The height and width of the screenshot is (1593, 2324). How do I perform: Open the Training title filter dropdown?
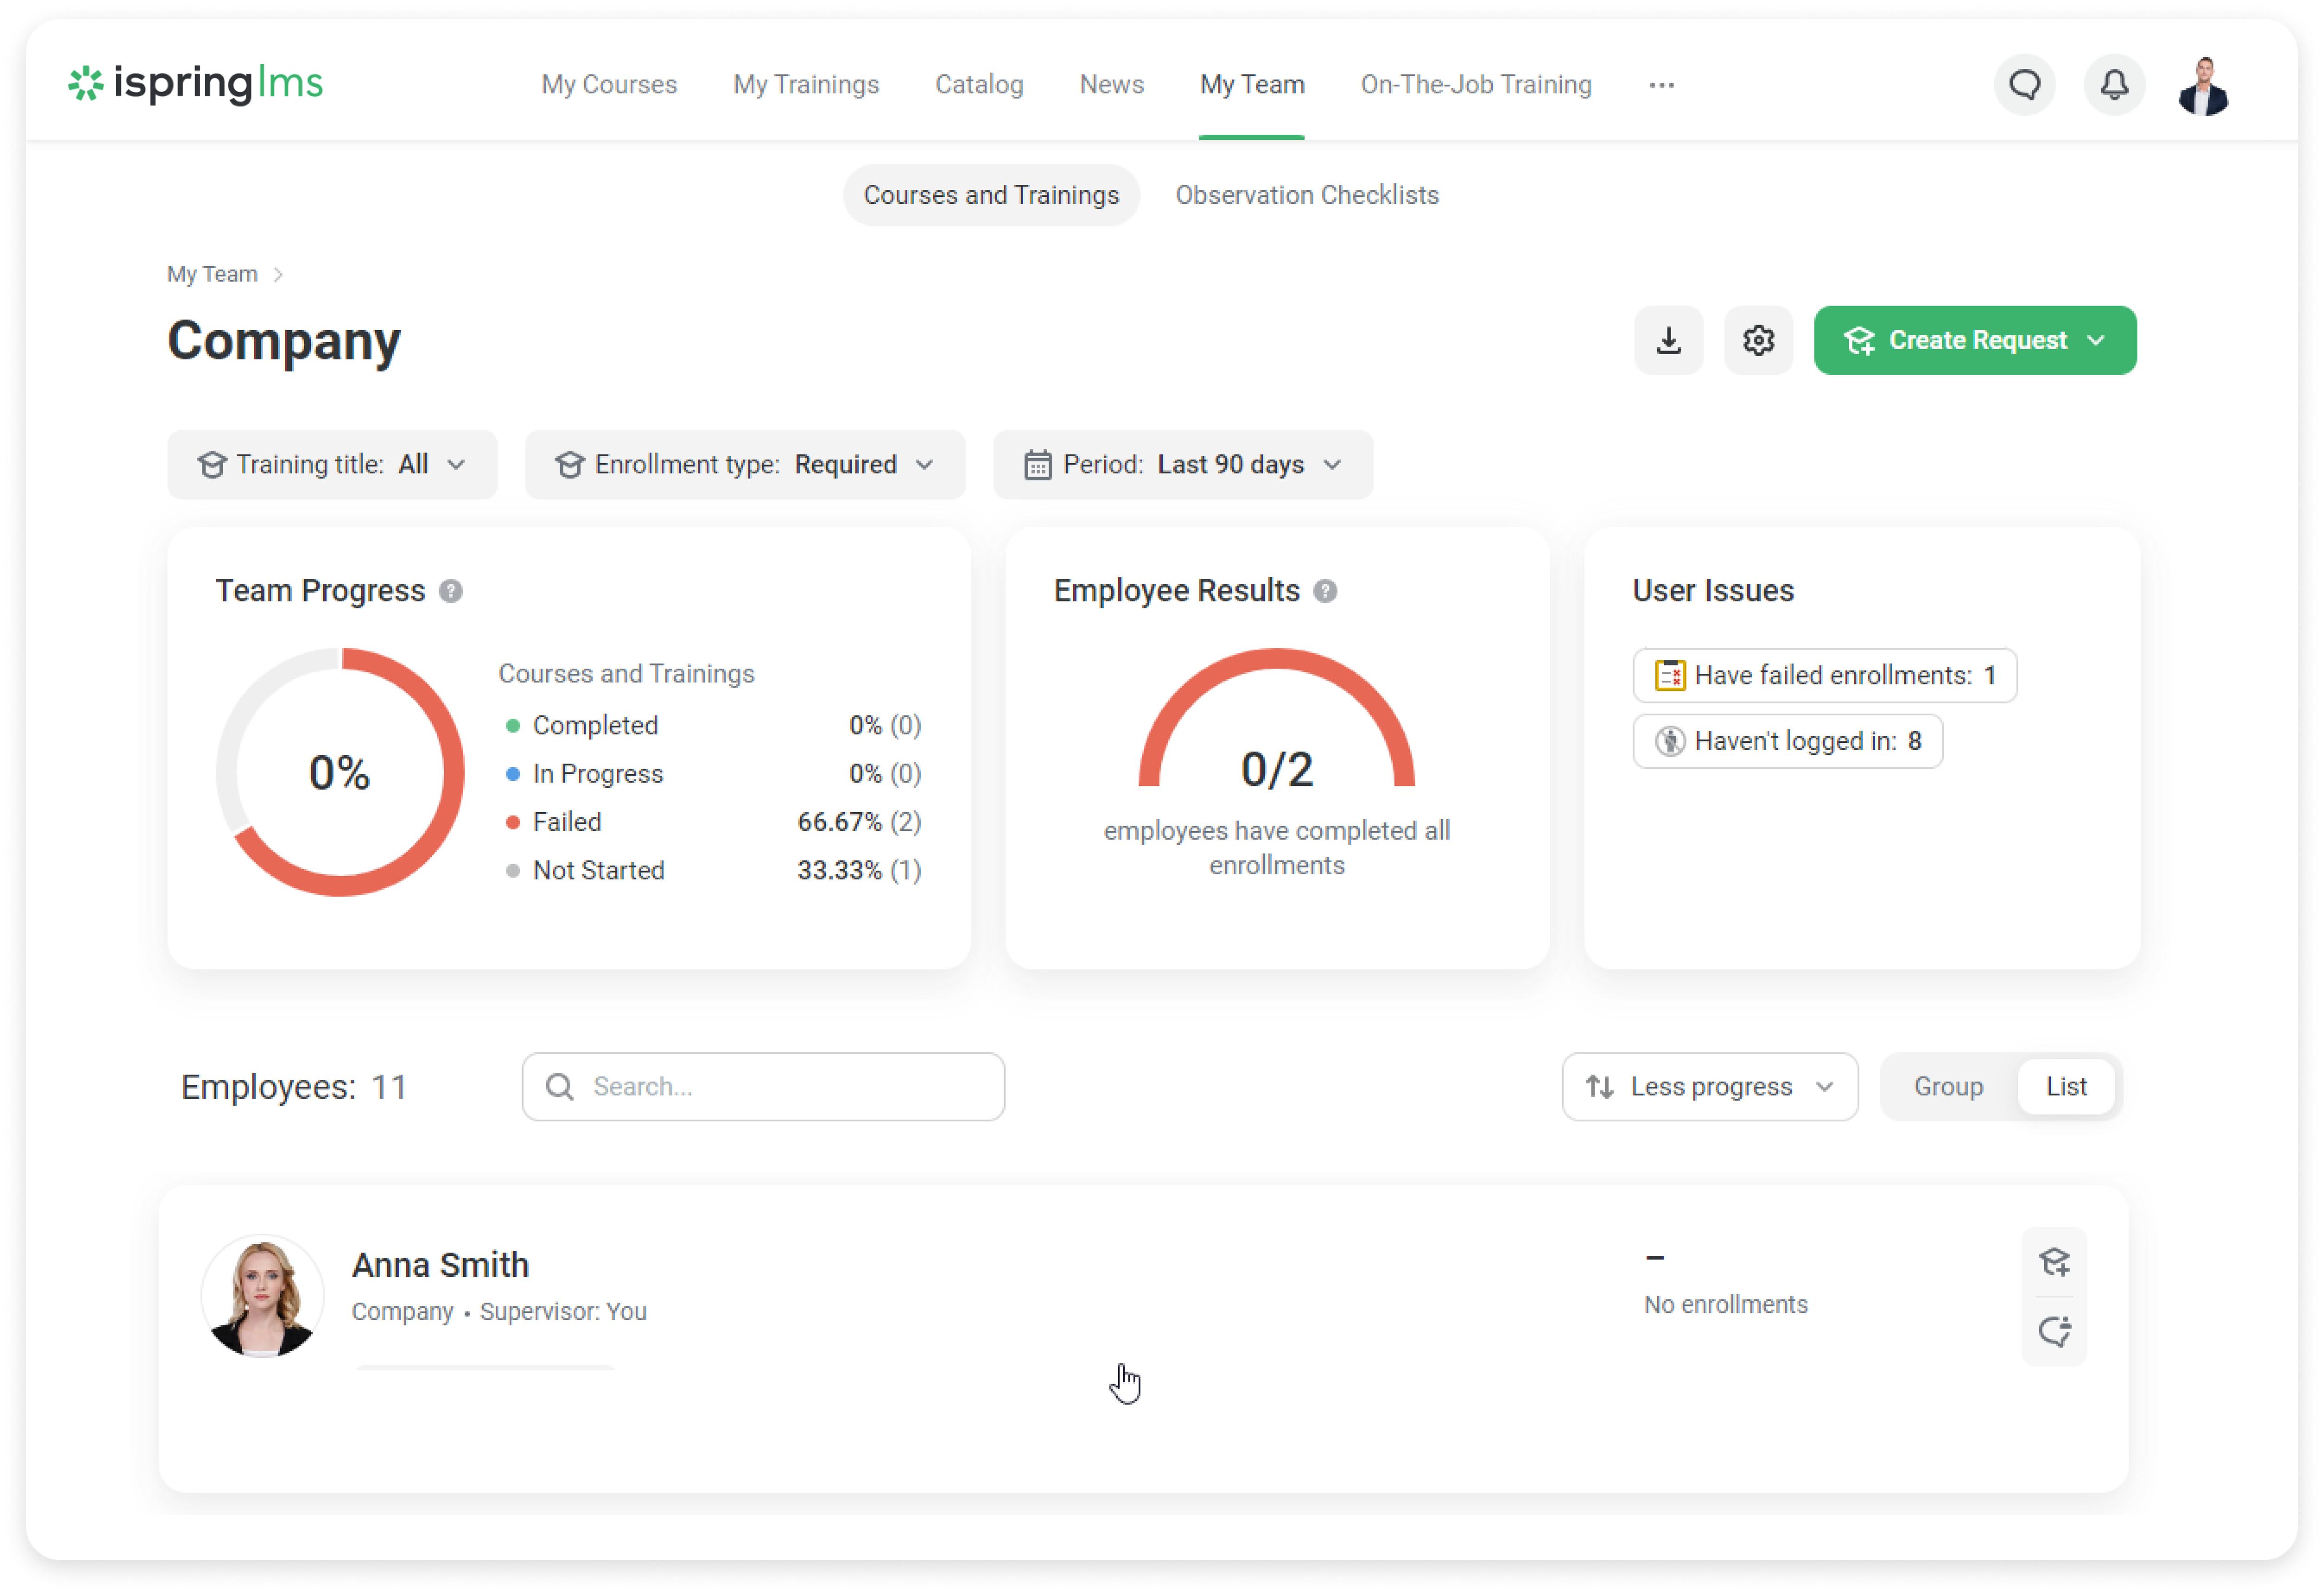click(x=332, y=465)
